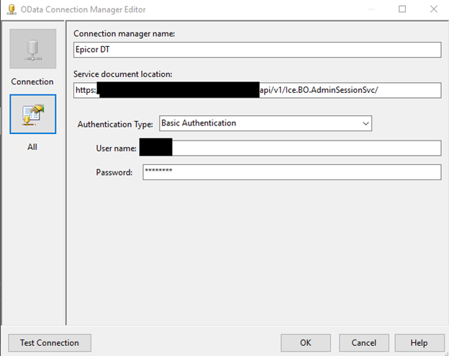Viewport: 449px width, 356px height.
Task: Open the All properties page icon
Action: click(x=32, y=113)
